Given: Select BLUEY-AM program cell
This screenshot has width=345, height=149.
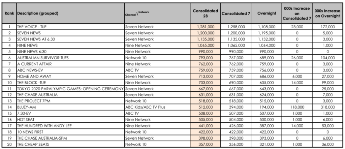Looking at the screenshot, I should click(70, 107).
